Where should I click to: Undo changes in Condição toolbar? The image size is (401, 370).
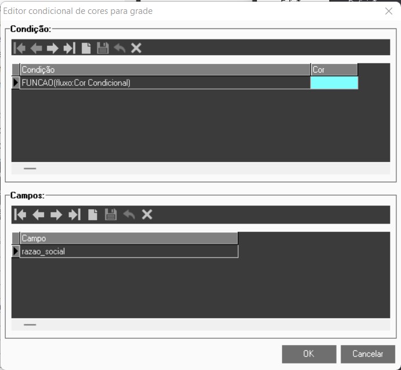pos(120,48)
